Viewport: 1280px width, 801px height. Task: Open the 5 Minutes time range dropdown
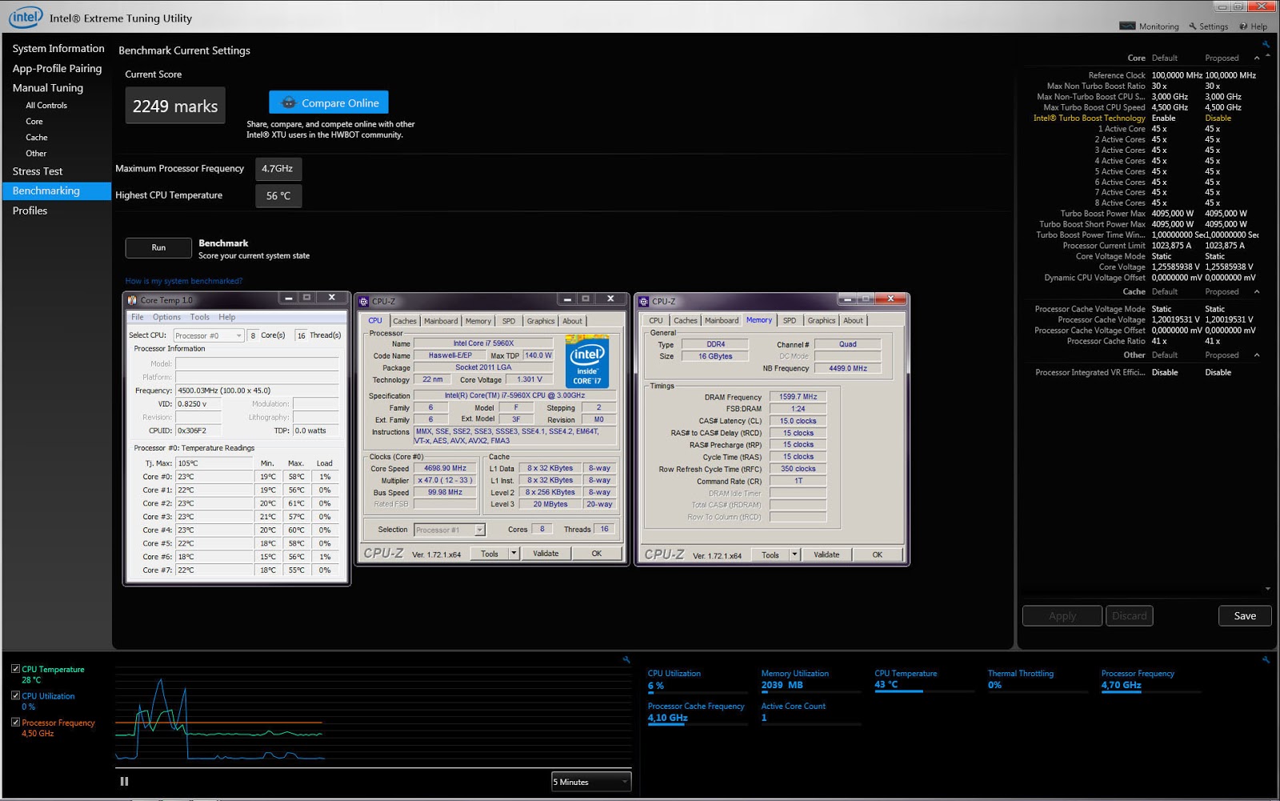point(591,782)
